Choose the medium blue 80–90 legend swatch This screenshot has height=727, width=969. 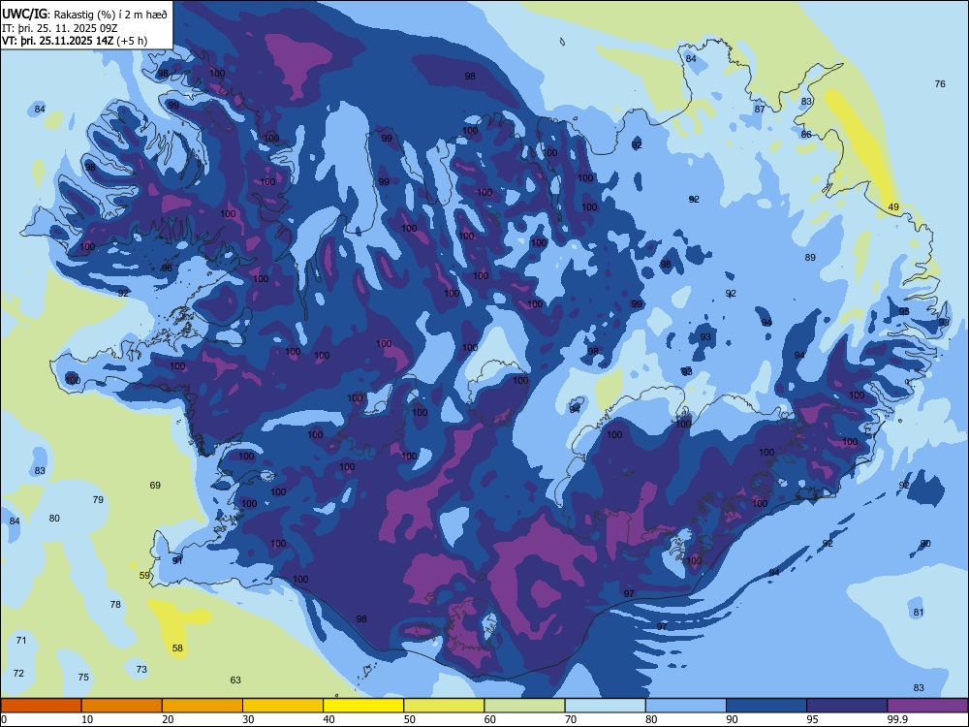click(x=686, y=706)
